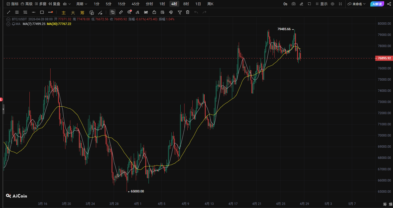Click the candlestick pattern icon in the drawing toolbar
393x208 pixels.
tap(146, 12)
